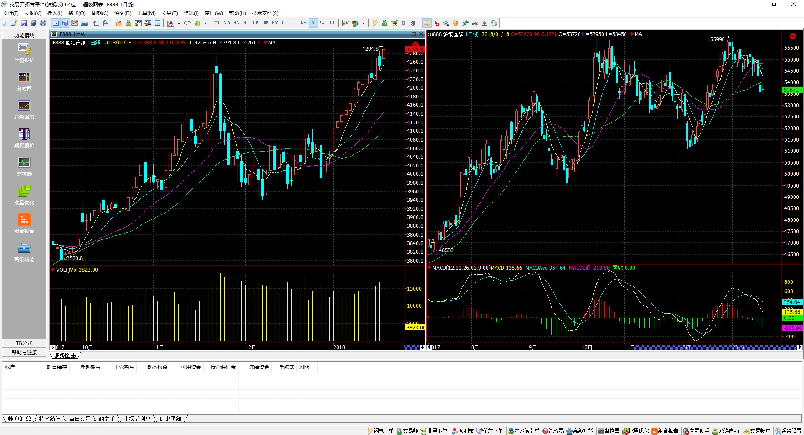Click the lock icon in toolbar
The image size is (804, 435).
pos(119,23)
